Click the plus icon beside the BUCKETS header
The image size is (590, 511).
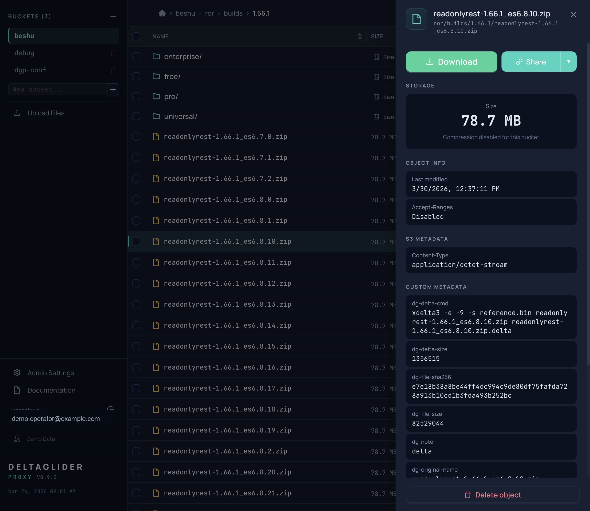point(113,17)
